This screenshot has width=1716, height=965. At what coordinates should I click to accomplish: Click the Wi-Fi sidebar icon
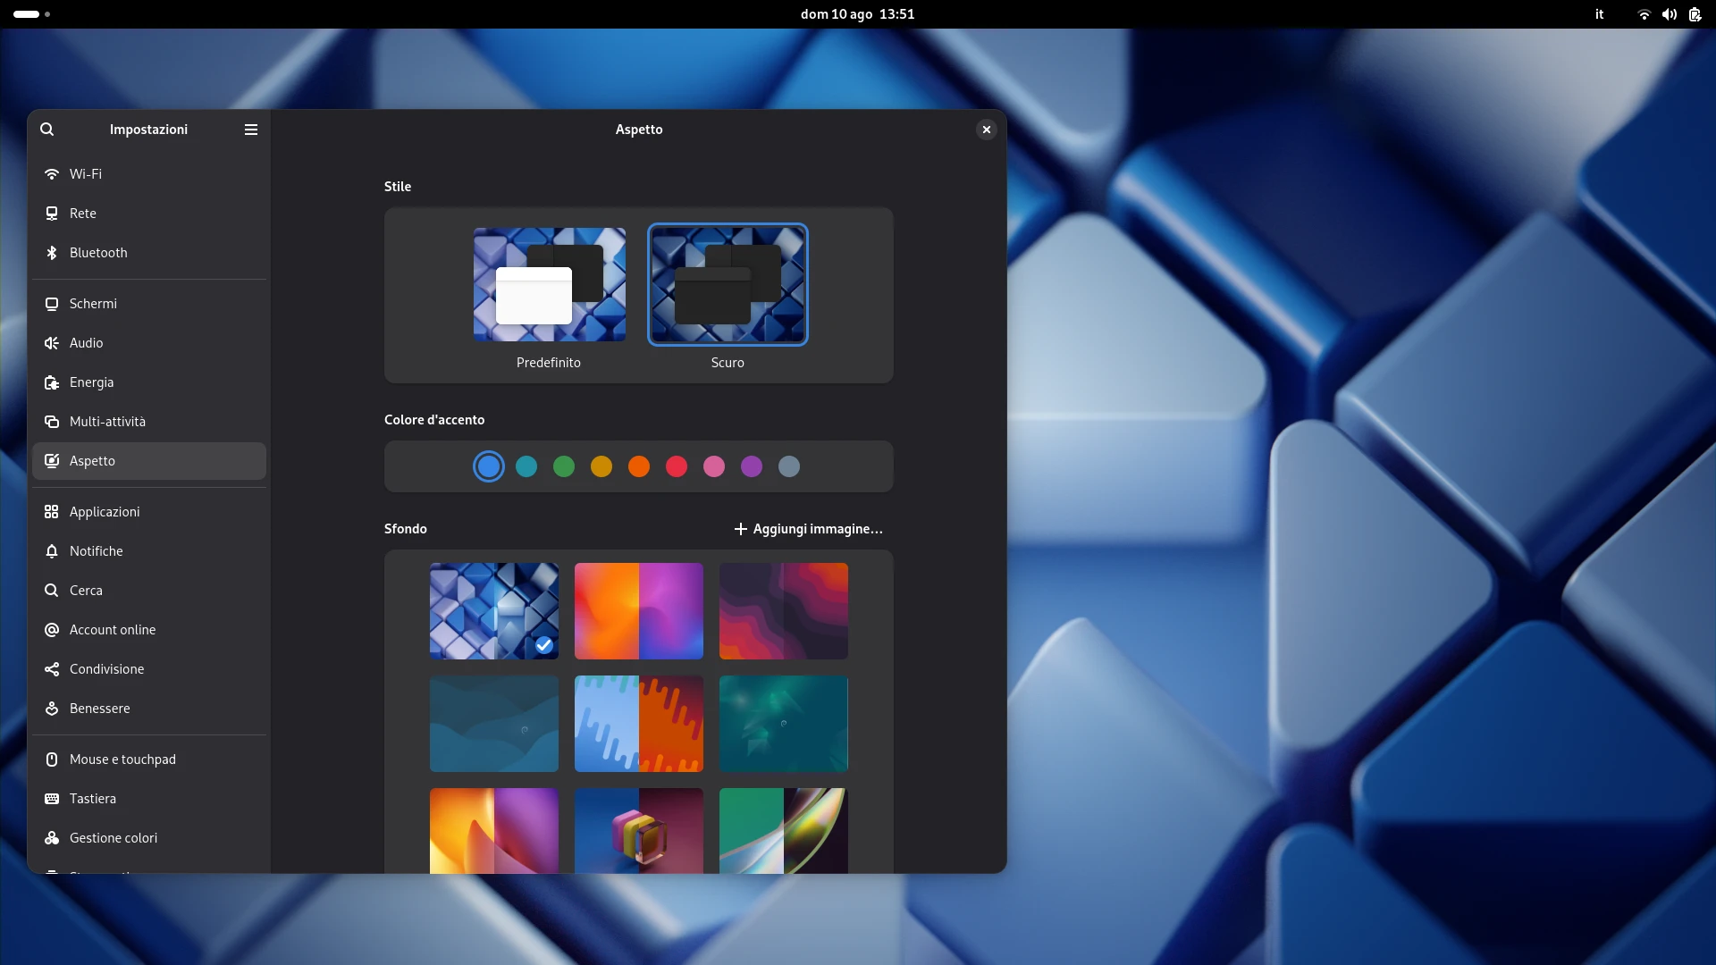52,174
